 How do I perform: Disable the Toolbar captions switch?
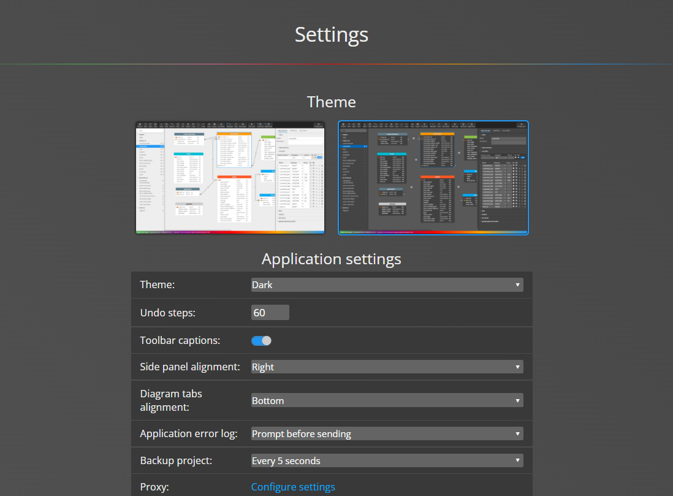(x=261, y=340)
